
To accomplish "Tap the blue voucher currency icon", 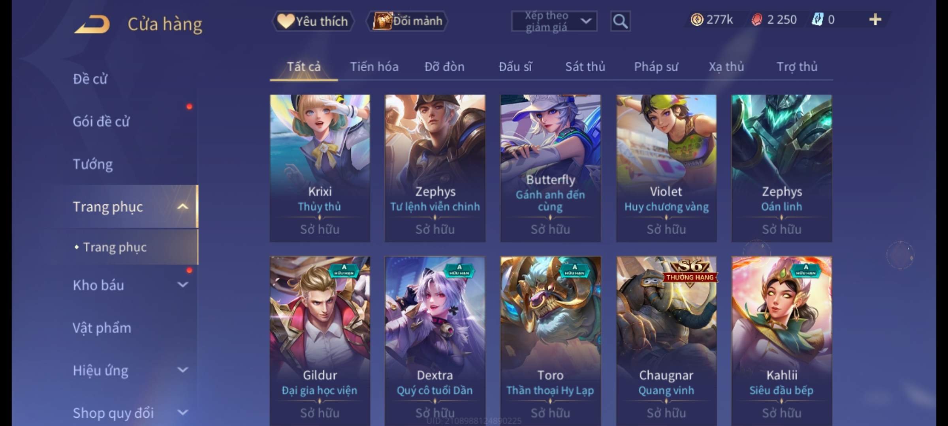I will coord(817,20).
